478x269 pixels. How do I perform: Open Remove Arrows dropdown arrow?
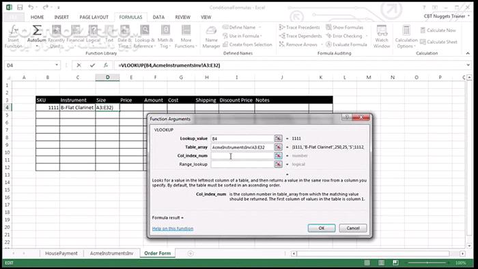(322, 44)
